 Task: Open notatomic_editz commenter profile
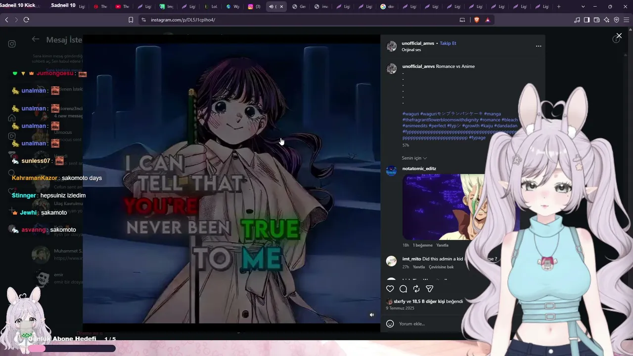click(x=419, y=169)
